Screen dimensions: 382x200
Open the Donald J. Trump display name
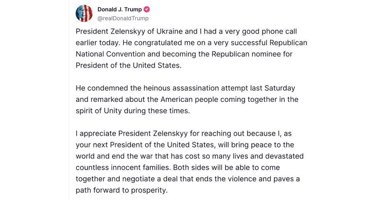tap(119, 9)
